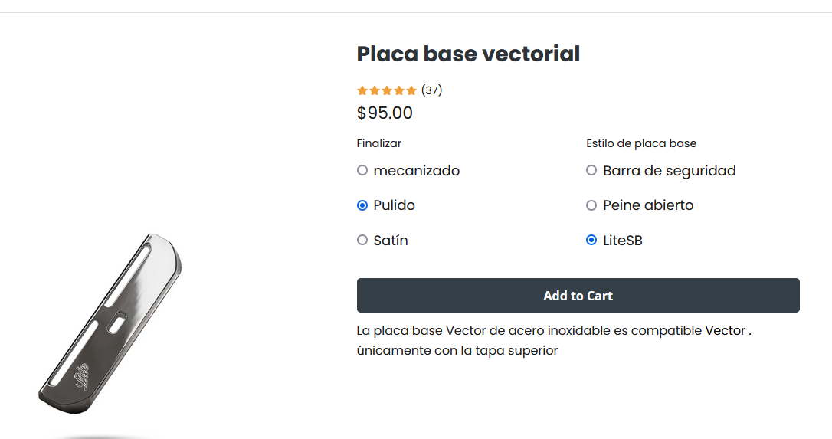Click the product description line about la tapa superior

tap(457, 351)
